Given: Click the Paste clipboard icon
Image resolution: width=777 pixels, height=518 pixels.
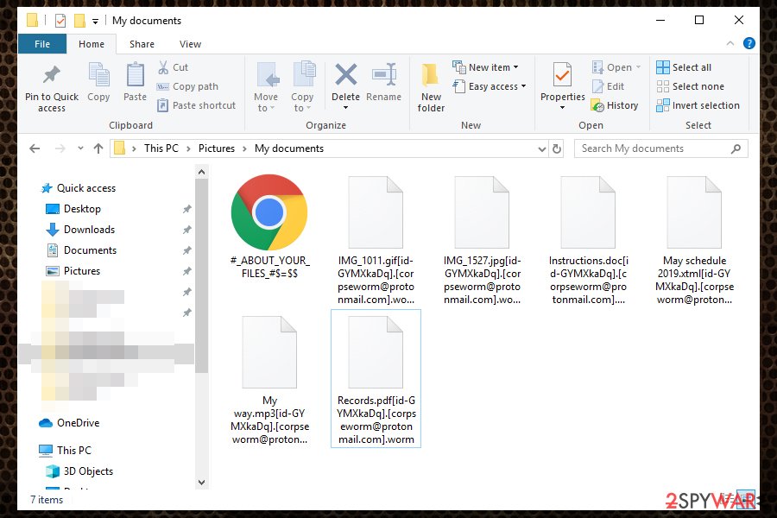Looking at the screenshot, I should [x=135, y=83].
